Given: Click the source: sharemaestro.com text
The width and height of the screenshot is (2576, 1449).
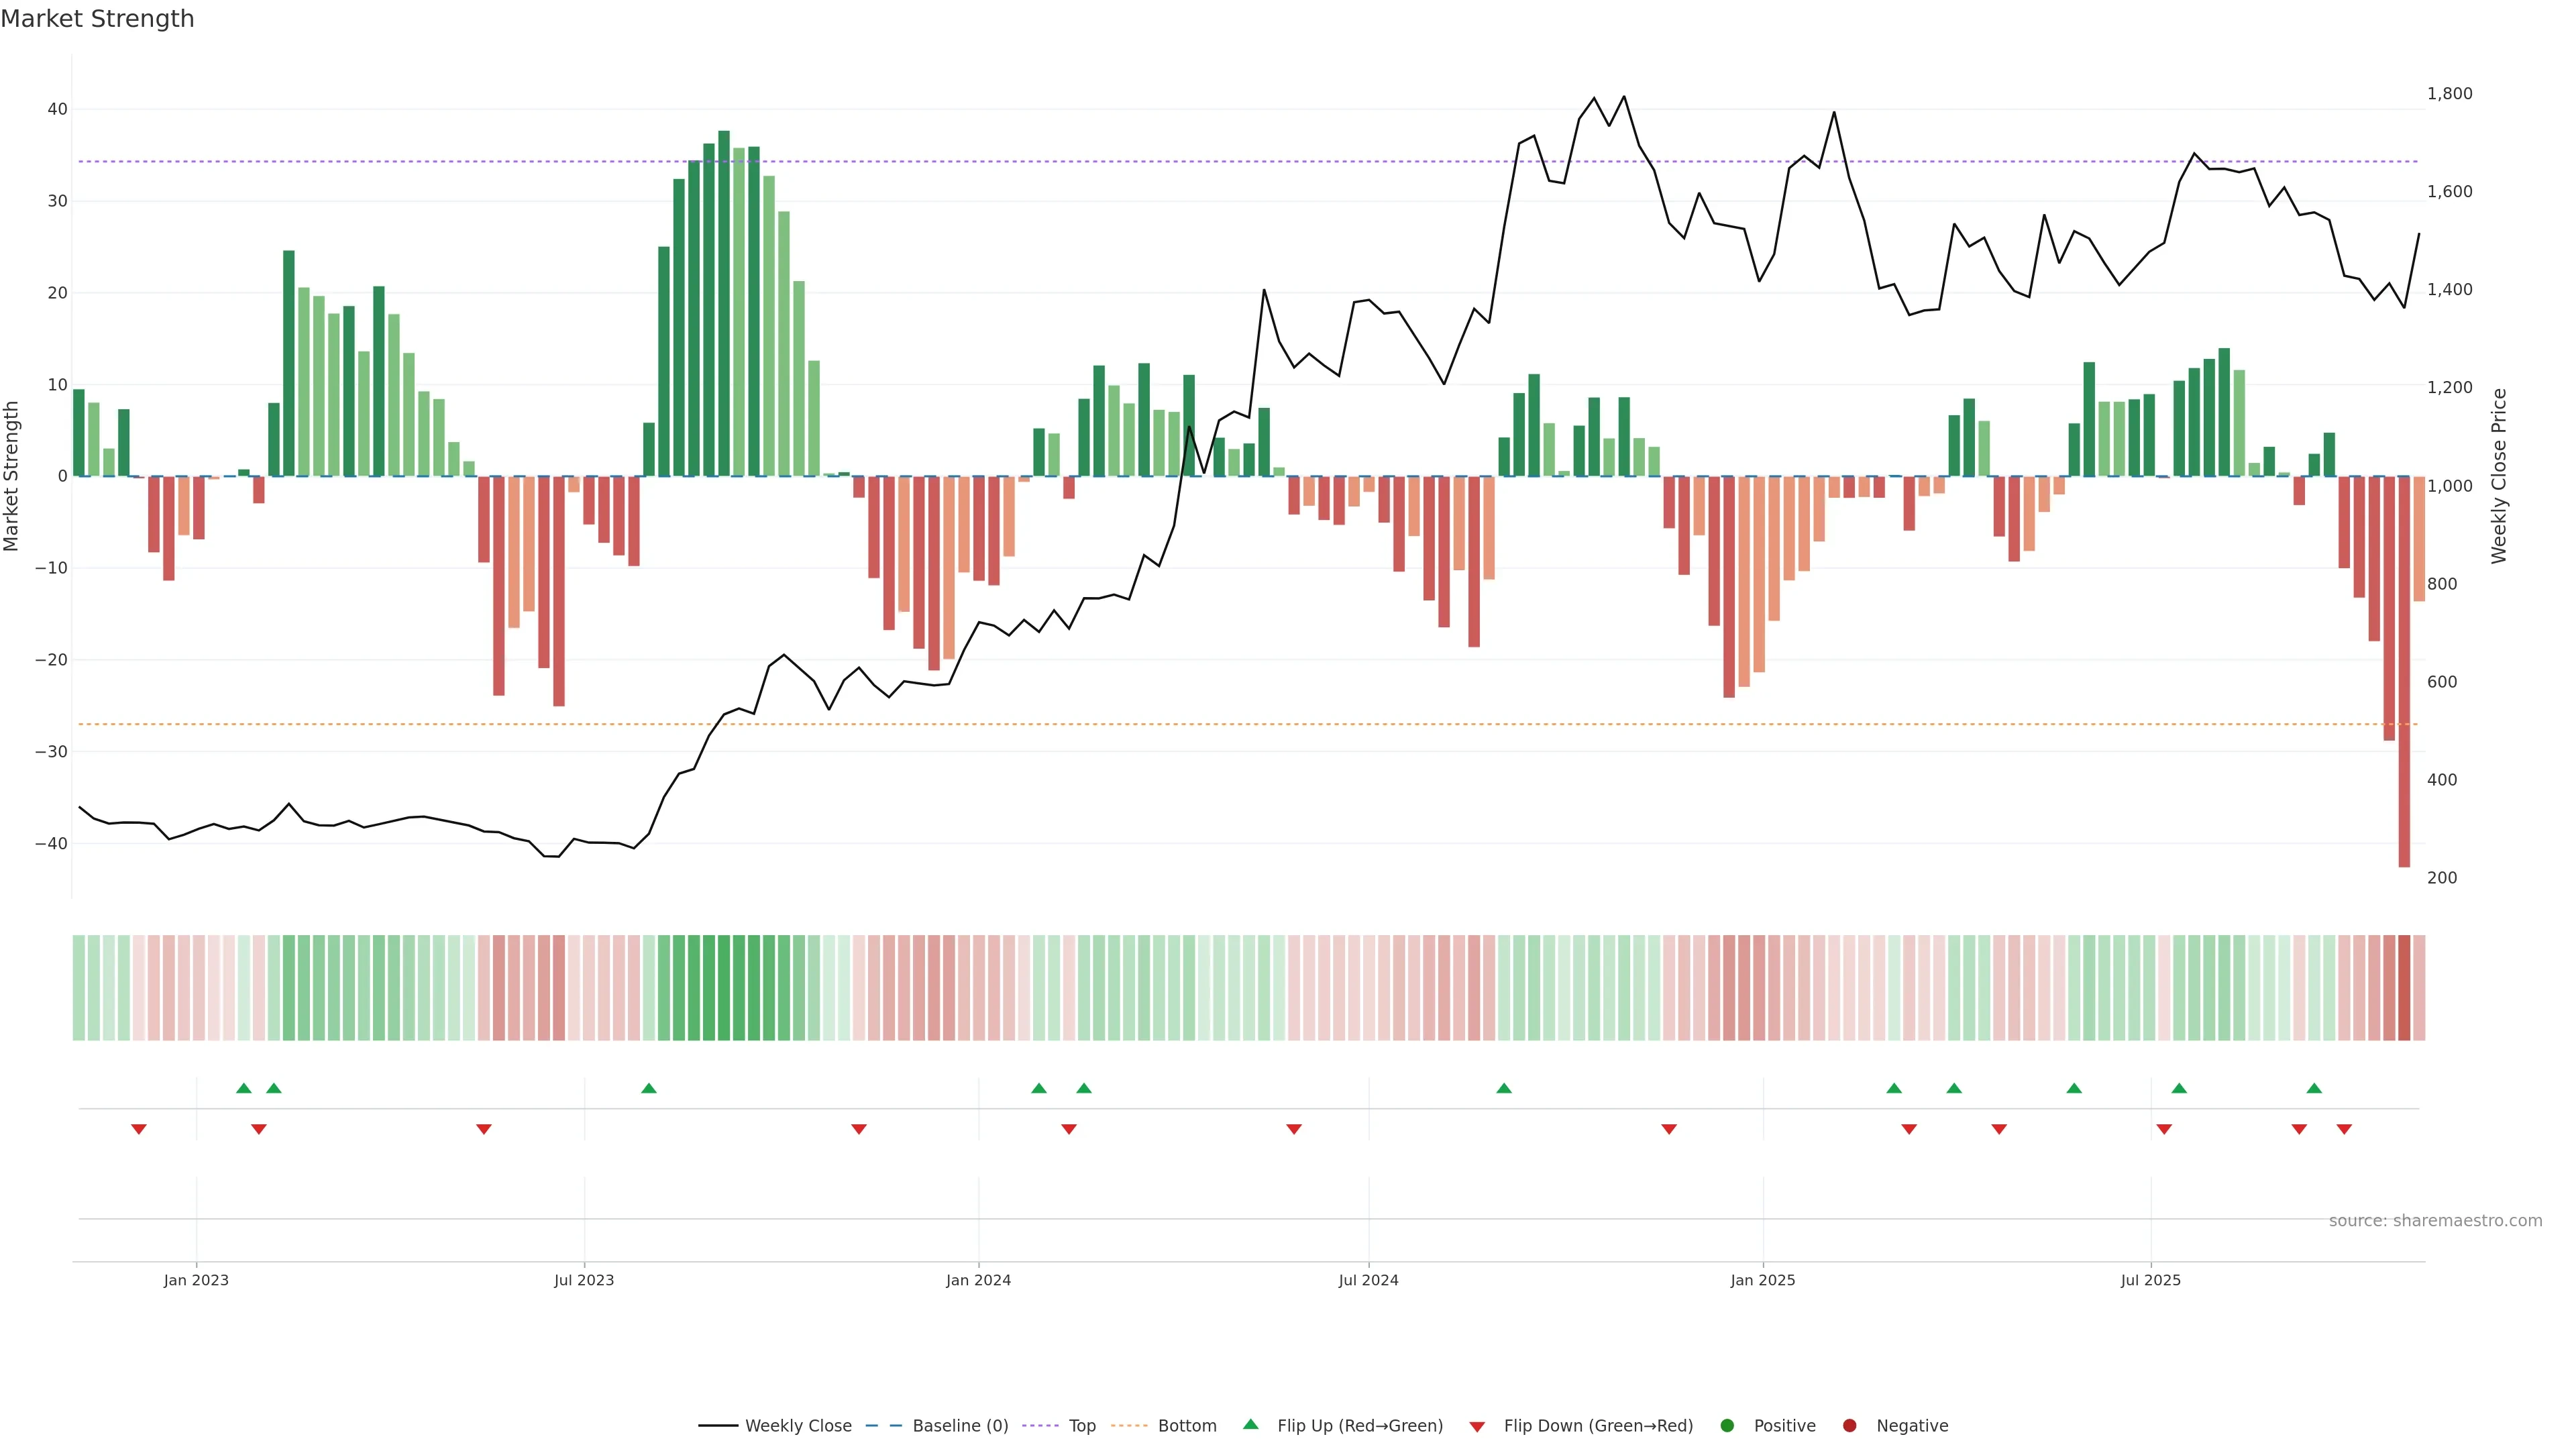Looking at the screenshot, I should point(2435,1221).
